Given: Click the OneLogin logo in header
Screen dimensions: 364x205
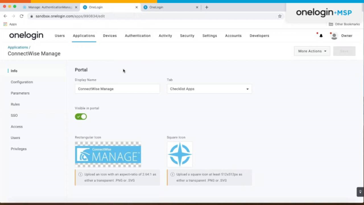Looking at the screenshot, I should click(x=26, y=35).
